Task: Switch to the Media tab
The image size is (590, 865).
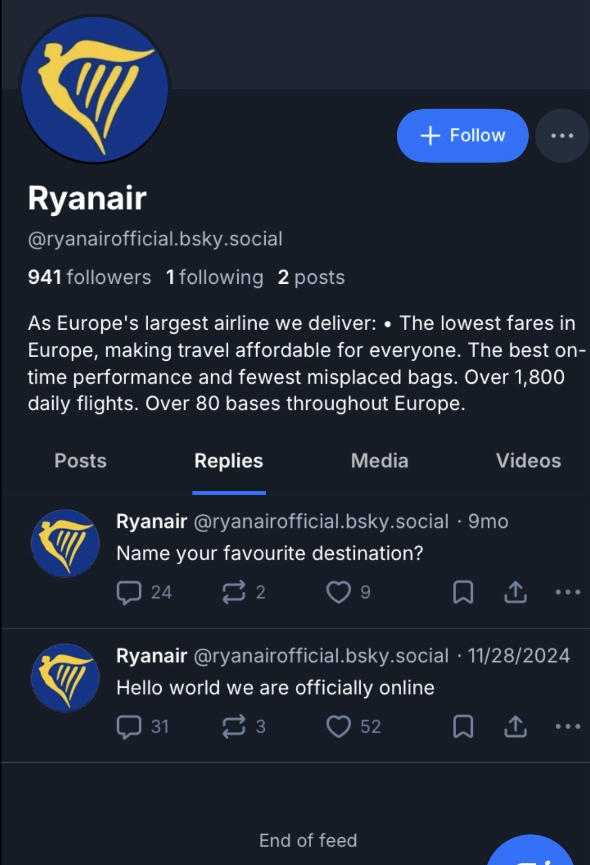Action: tap(380, 461)
